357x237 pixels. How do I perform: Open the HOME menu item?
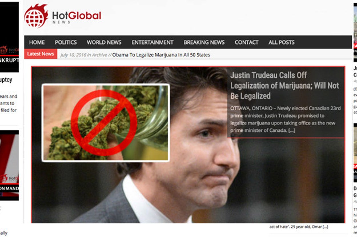tap(37, 42)
